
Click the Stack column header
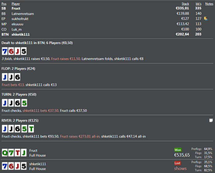point(185,4)
